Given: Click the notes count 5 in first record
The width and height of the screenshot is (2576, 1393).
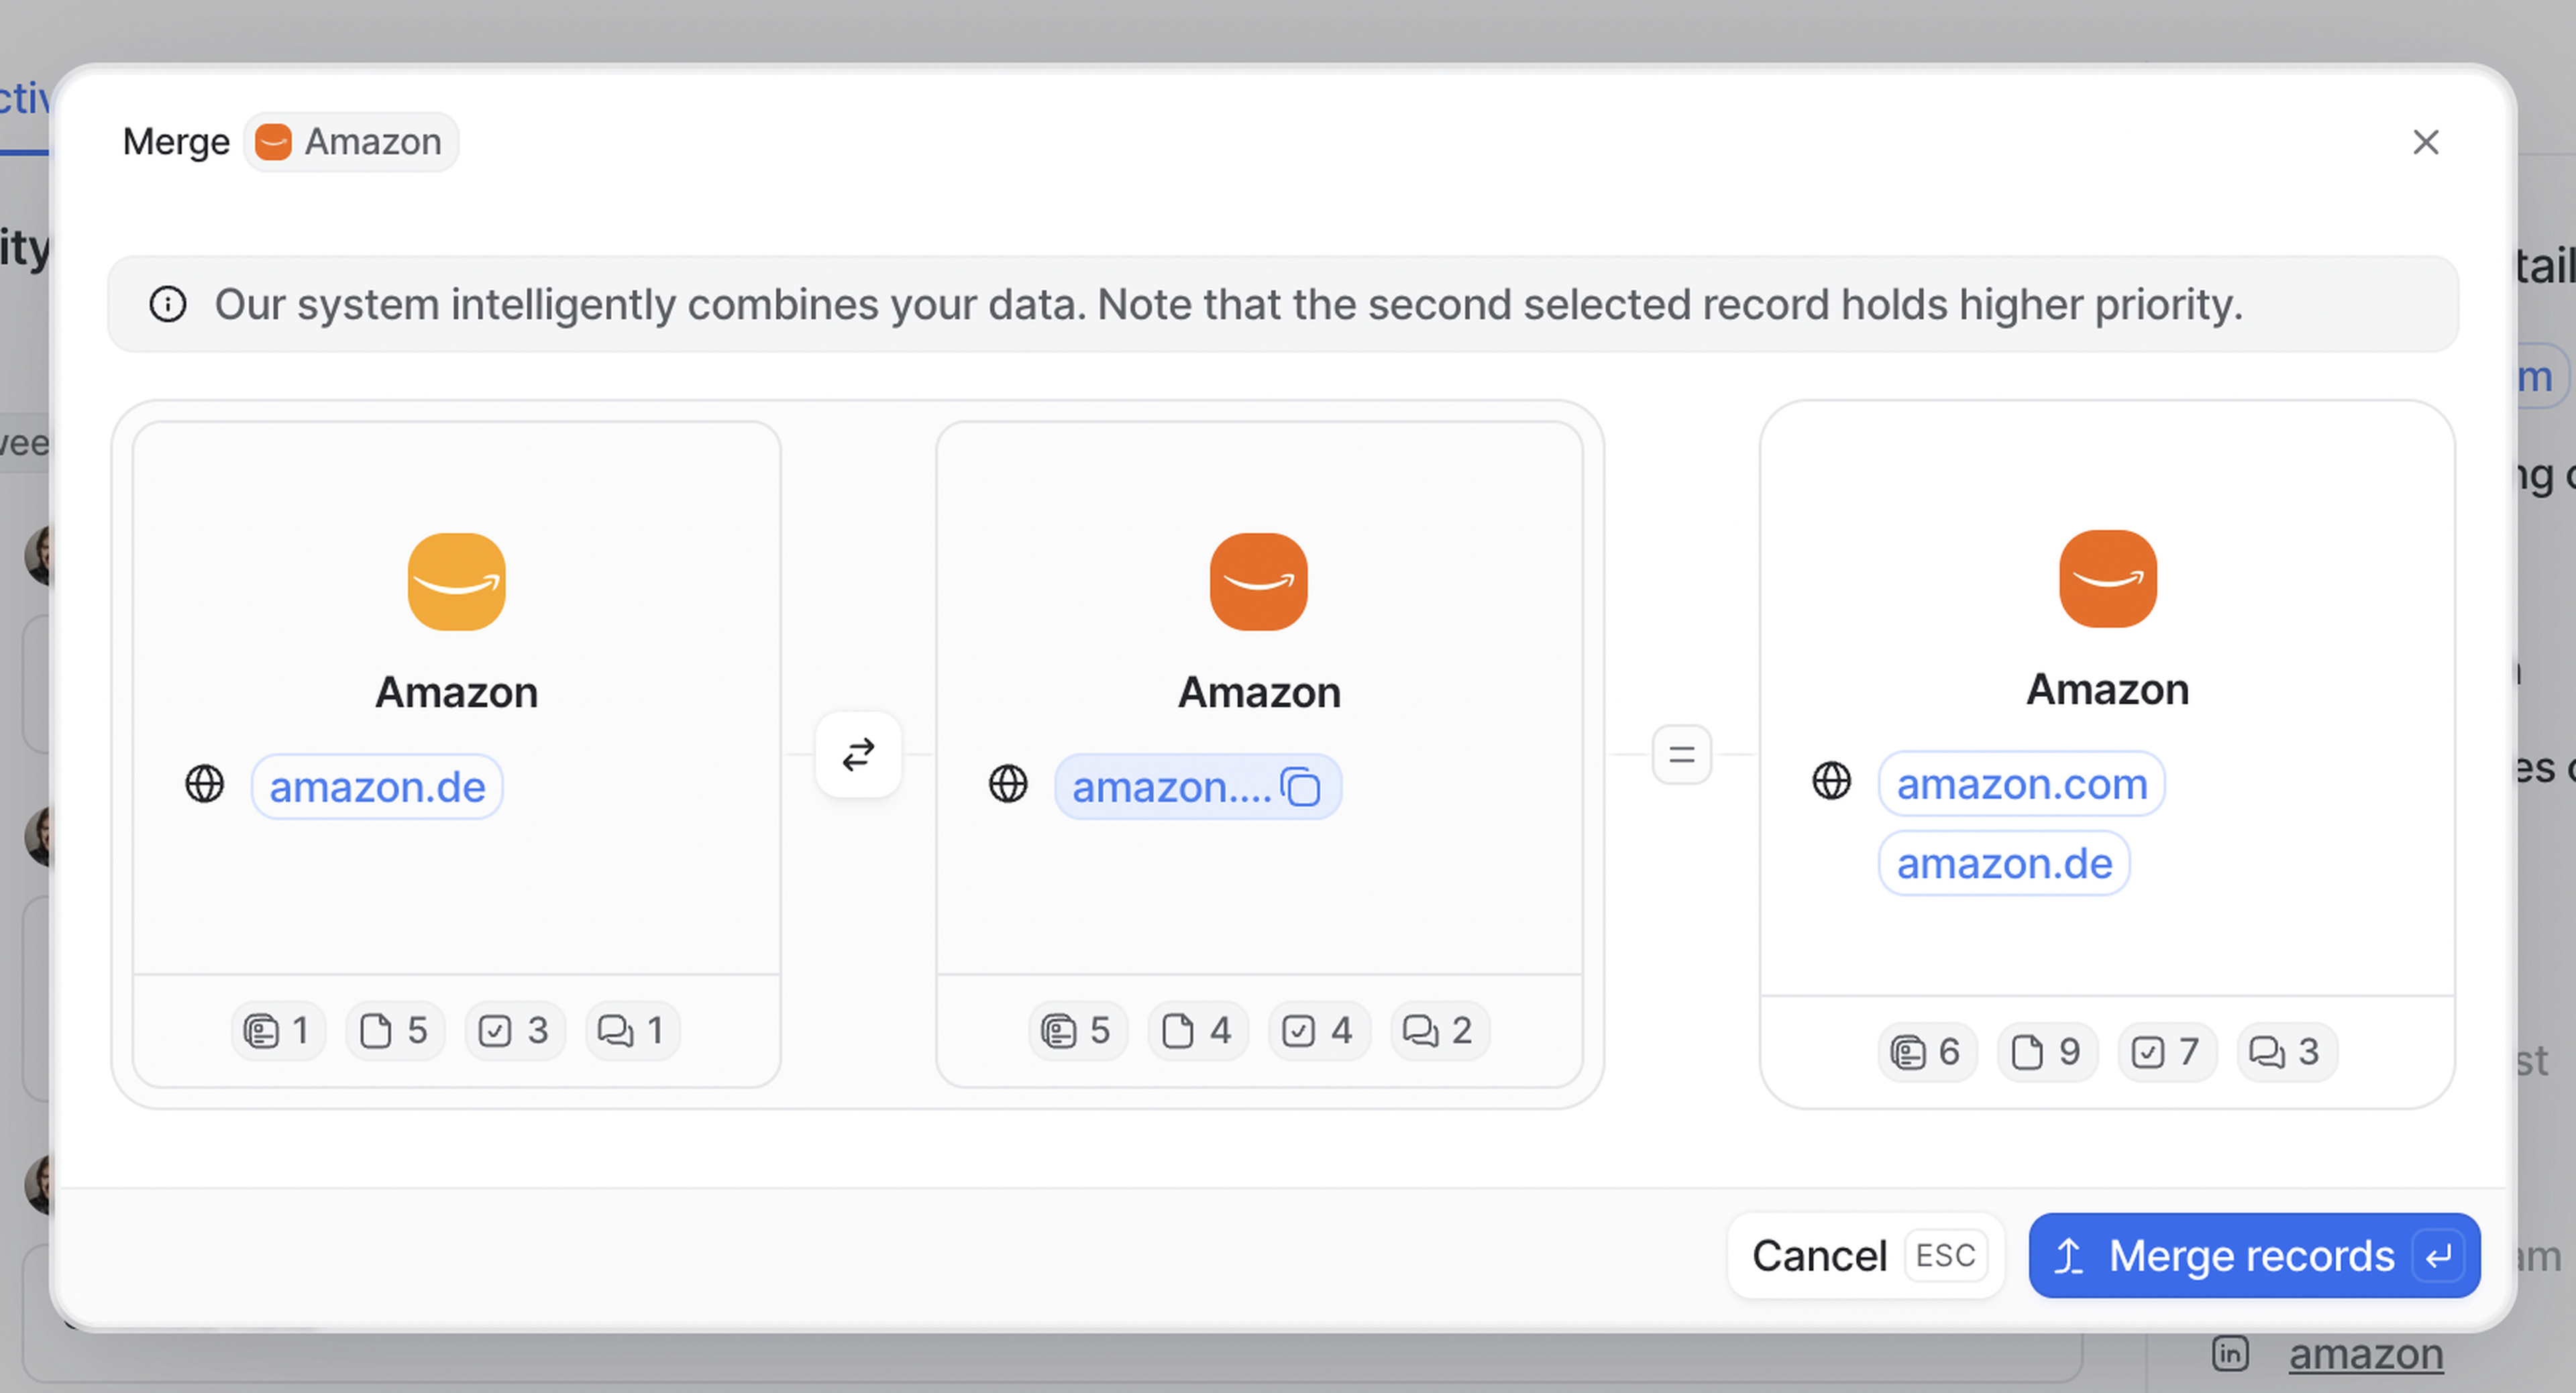Looking at the screenshot, I should point(395,1030).
